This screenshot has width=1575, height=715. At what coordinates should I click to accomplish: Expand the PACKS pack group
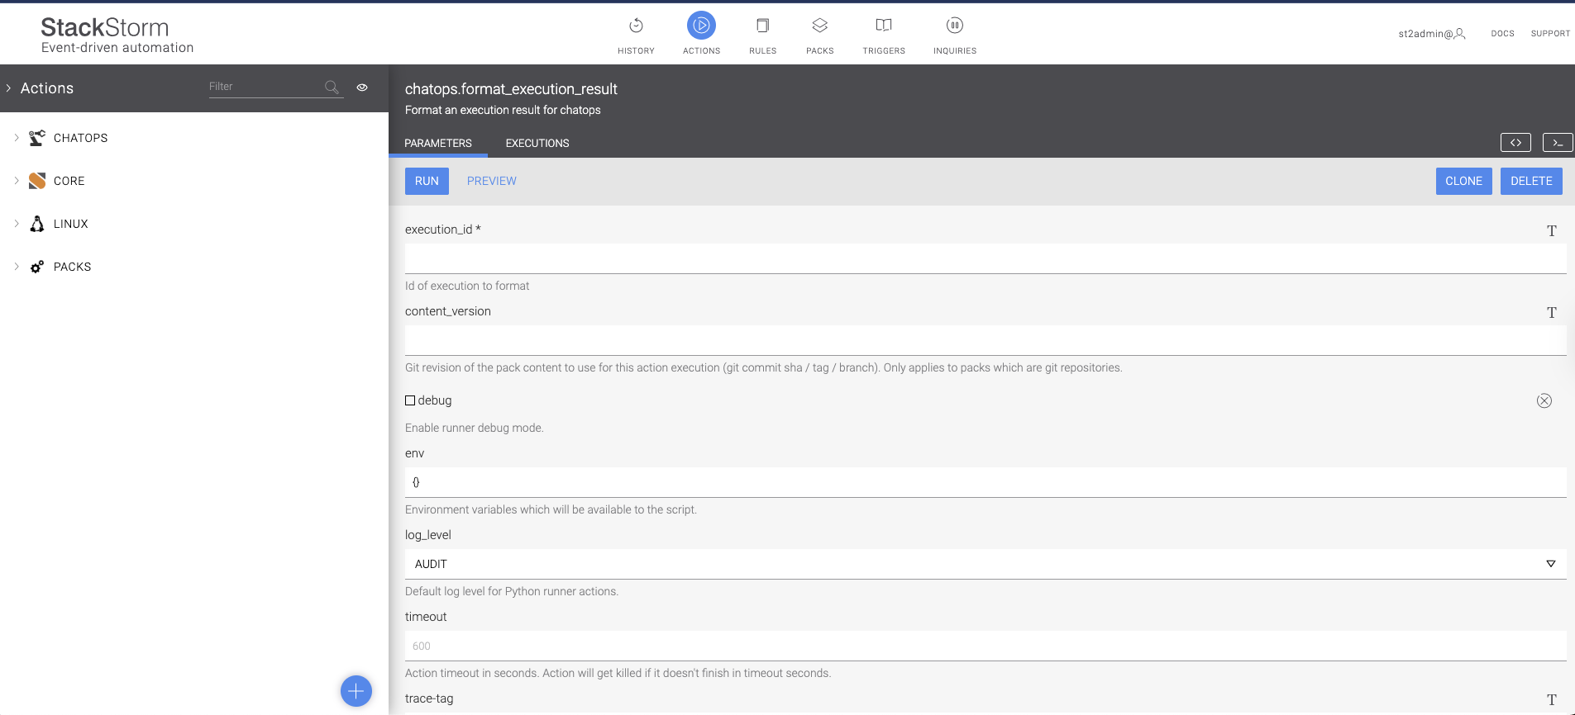[17, 267]
